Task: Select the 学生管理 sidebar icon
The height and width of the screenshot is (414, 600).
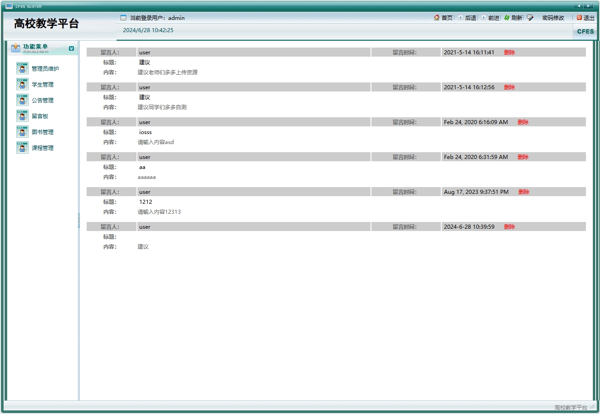Action: [22, 84]
